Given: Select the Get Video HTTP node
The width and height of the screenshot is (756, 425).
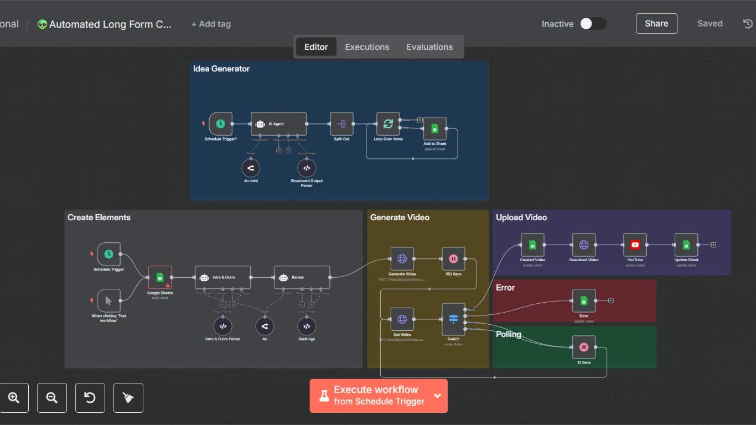Looking at the screenshot, I should [402, 319].
